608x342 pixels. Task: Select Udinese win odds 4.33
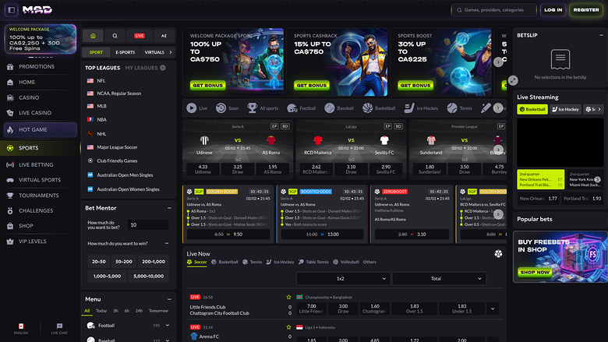click(x=203, y=169)
